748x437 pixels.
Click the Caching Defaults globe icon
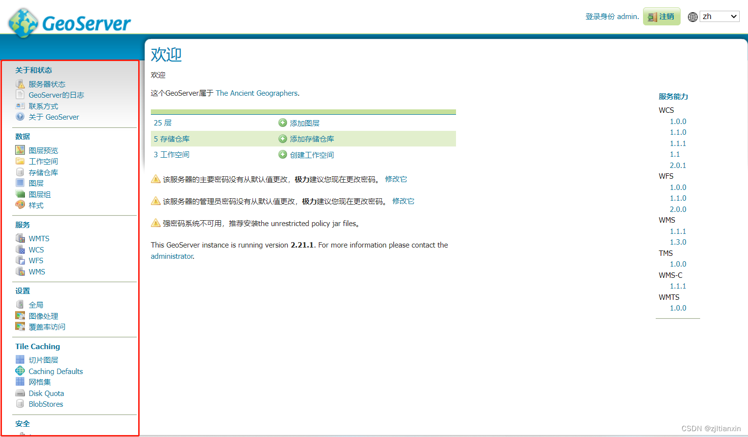click(20, 371)
